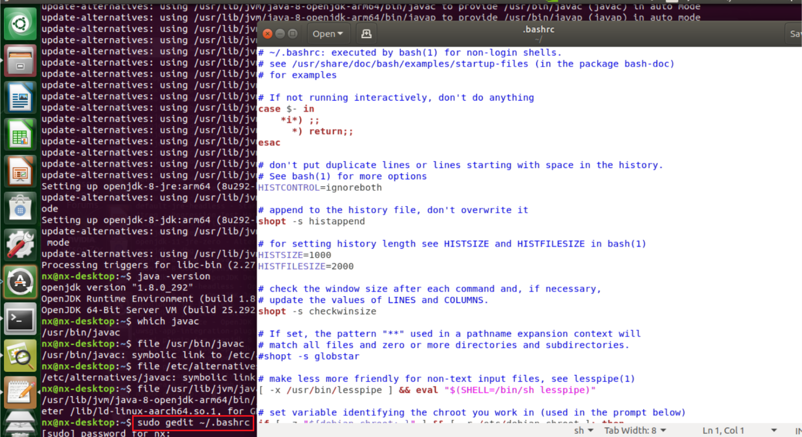Switch to gedit Text Editor dock icon
Viewport: 802px width, 437px height.
(20, 393)
